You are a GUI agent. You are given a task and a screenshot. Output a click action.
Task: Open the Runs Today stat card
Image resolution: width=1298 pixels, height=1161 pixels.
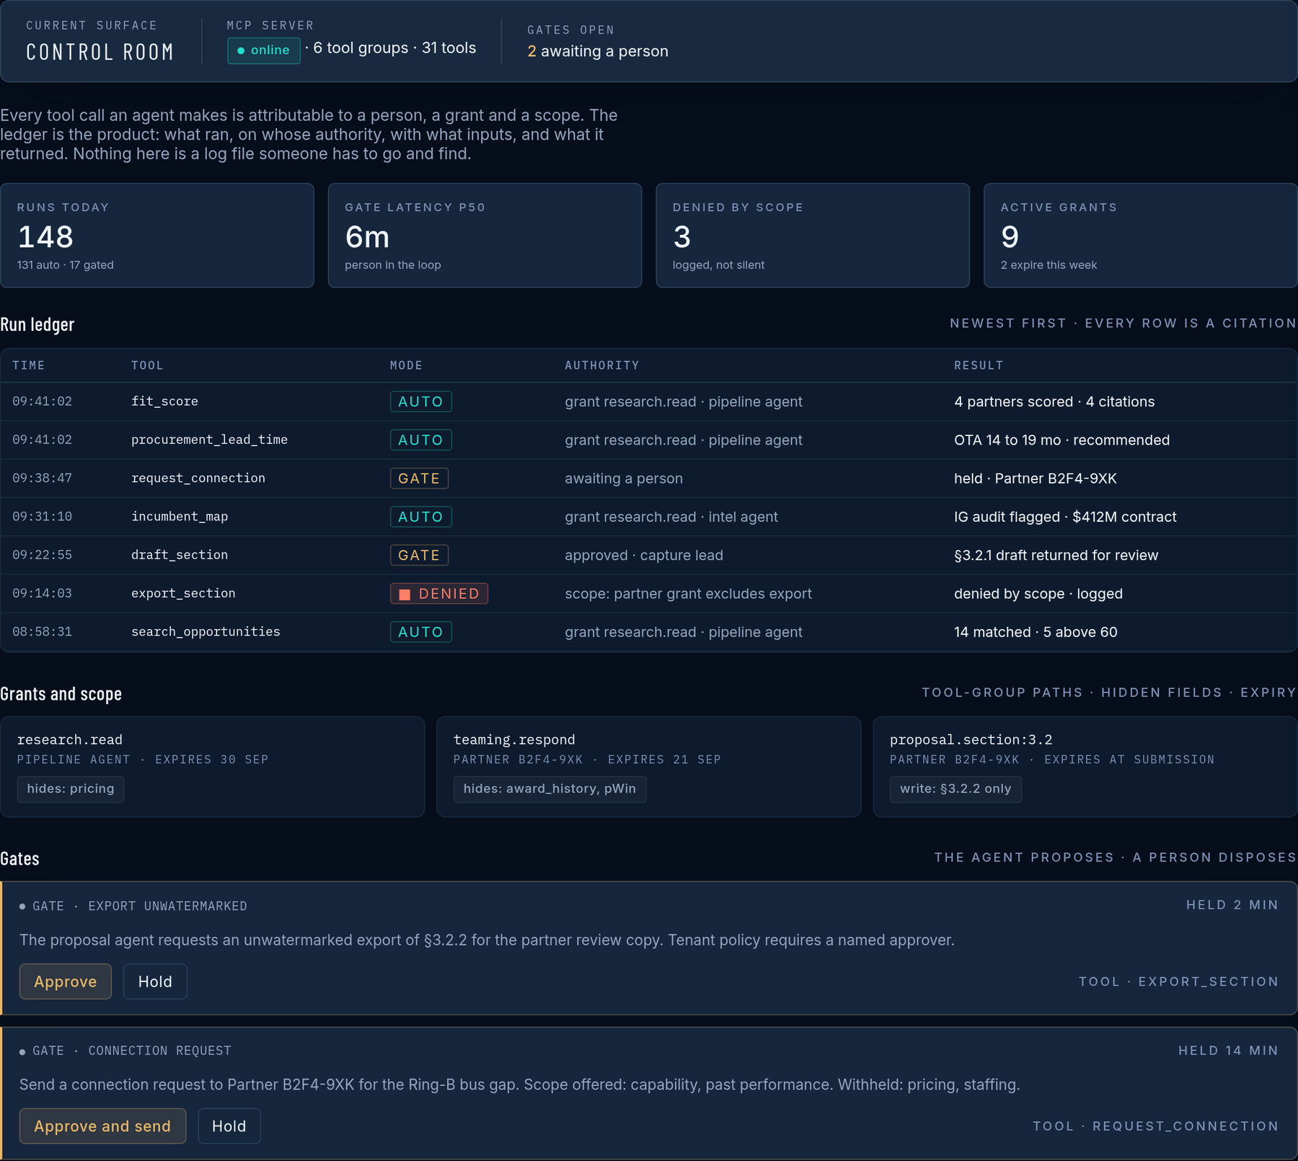(x=157, y=235)
